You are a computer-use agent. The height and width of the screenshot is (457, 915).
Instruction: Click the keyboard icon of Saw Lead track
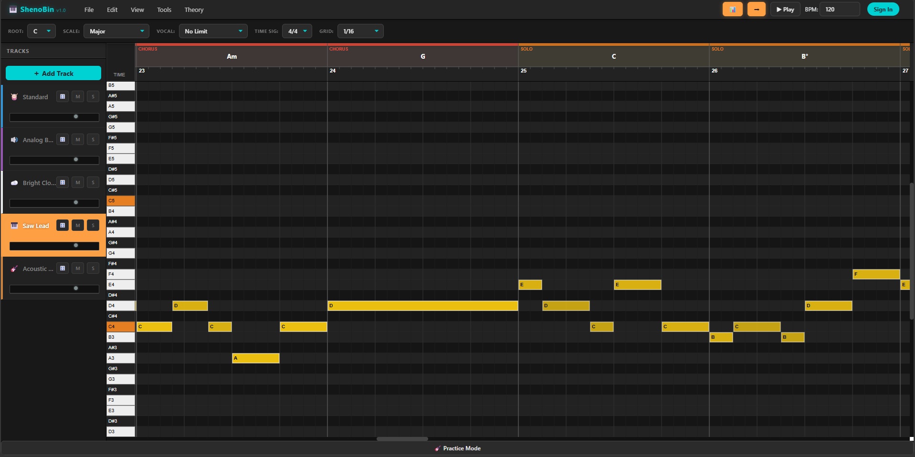[14, 226]
